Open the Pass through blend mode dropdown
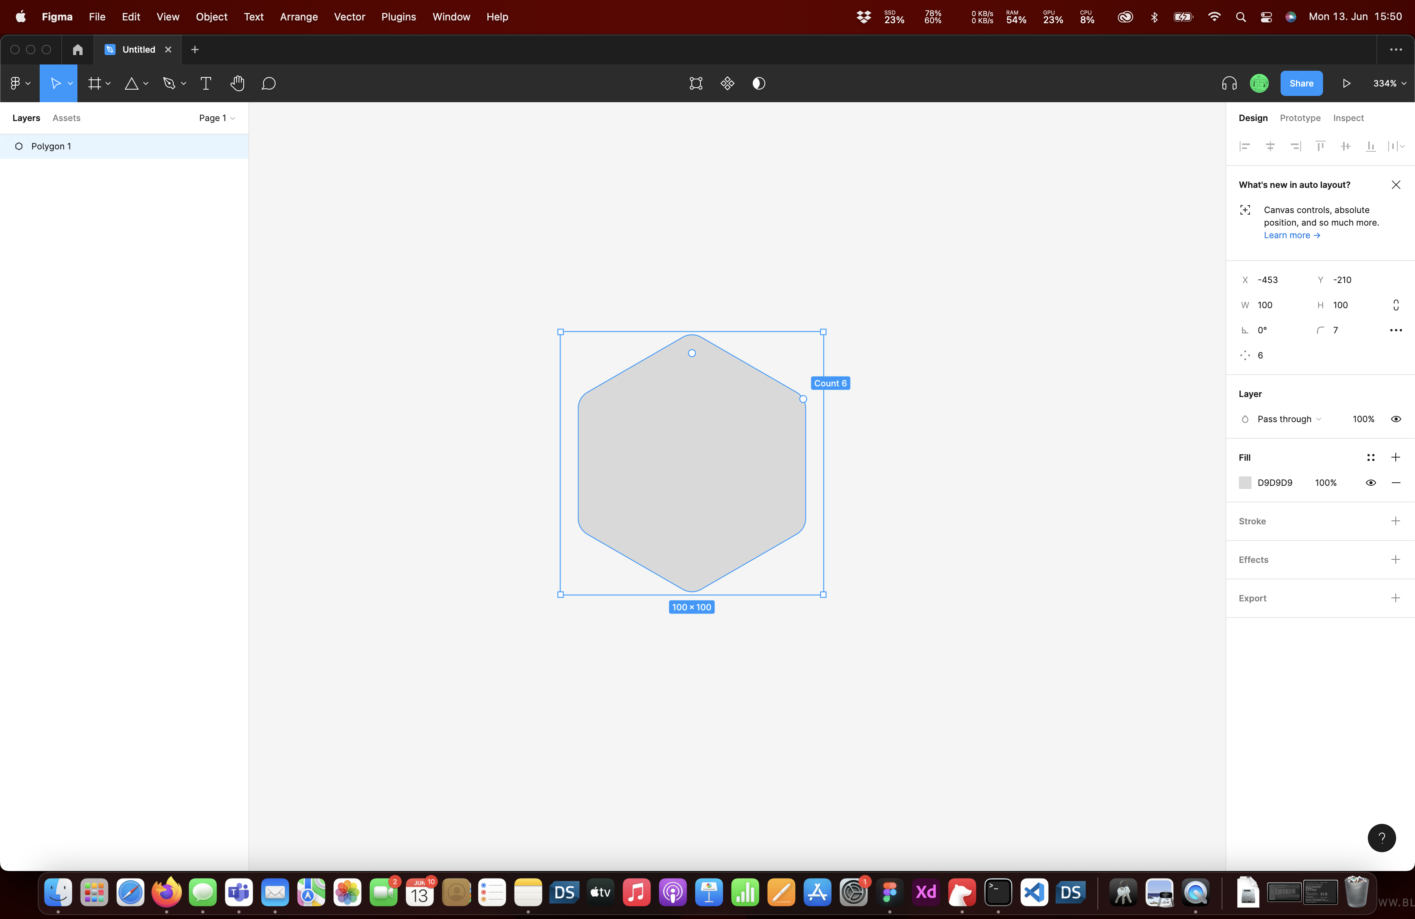The width and height of the screenshot is (1415, 919). (x=1288, y=419)
